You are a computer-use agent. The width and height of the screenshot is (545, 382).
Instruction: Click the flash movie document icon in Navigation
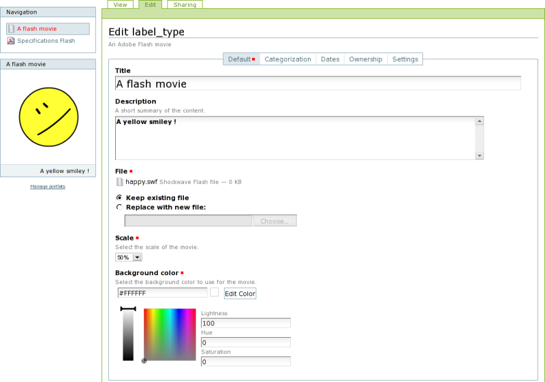(11, 29)
